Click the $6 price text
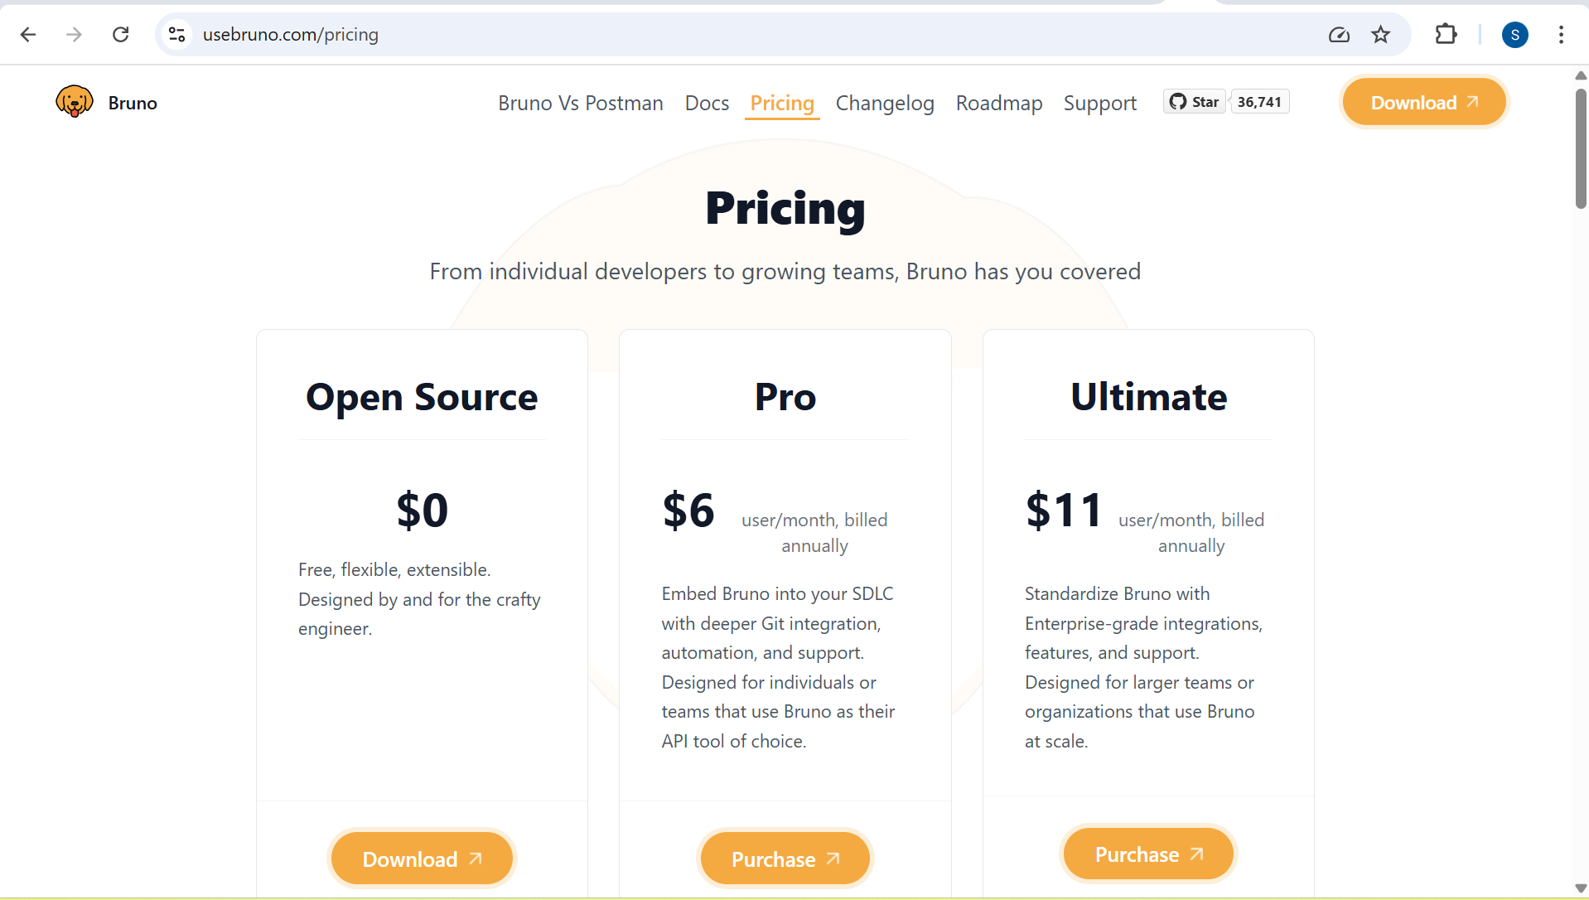The image size is (1589, 900). coord(688,510)
